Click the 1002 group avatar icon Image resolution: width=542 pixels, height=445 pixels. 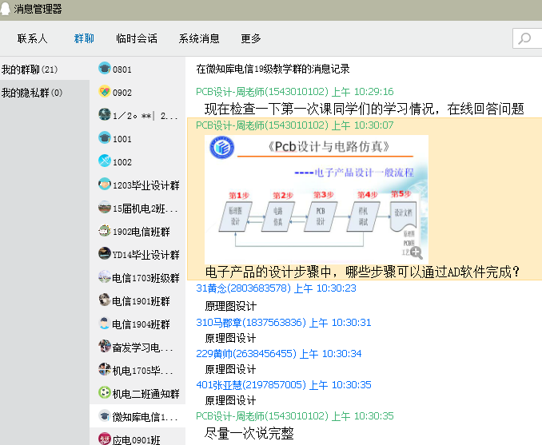point(104,161)
